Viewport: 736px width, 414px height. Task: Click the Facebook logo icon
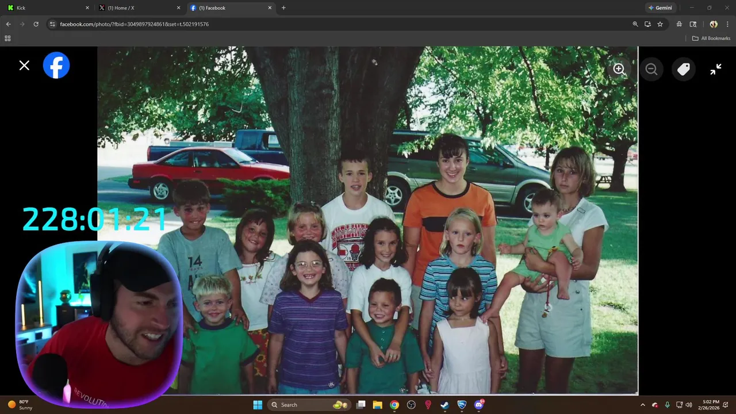56,66
